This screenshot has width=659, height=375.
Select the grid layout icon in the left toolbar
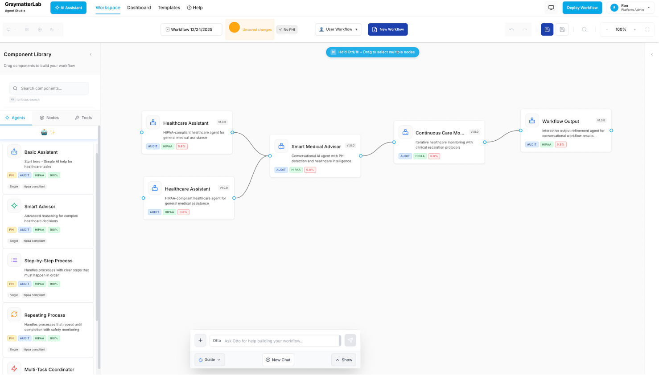pos(27,29)
